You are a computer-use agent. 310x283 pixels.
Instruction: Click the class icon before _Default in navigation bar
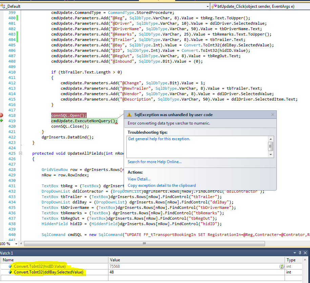(3, 6)
